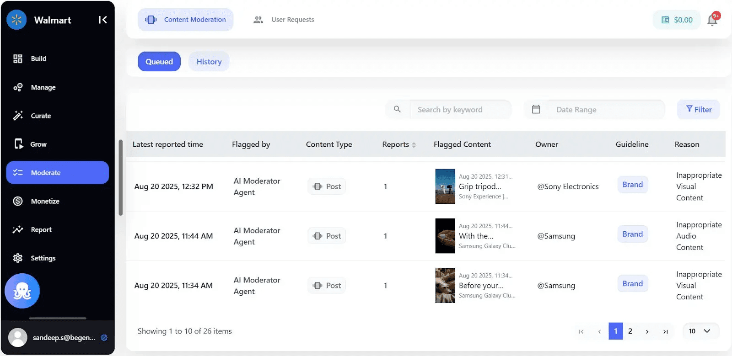Screen dimensions: 732x356
Task: Click the calendar icon
Action: 536,109
